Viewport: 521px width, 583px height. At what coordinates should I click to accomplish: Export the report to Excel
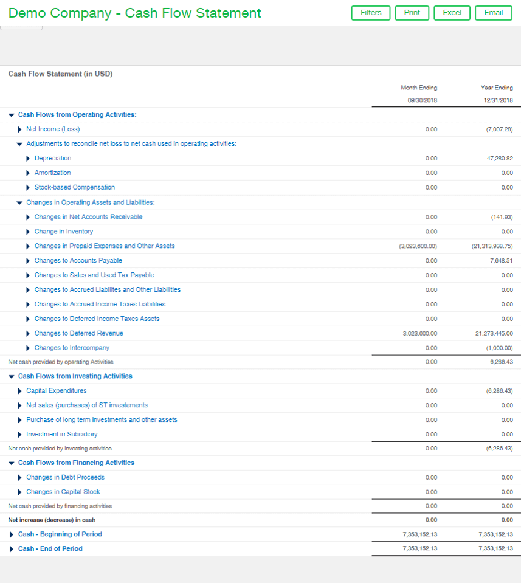pyautogui.click(x=452, y=13)
